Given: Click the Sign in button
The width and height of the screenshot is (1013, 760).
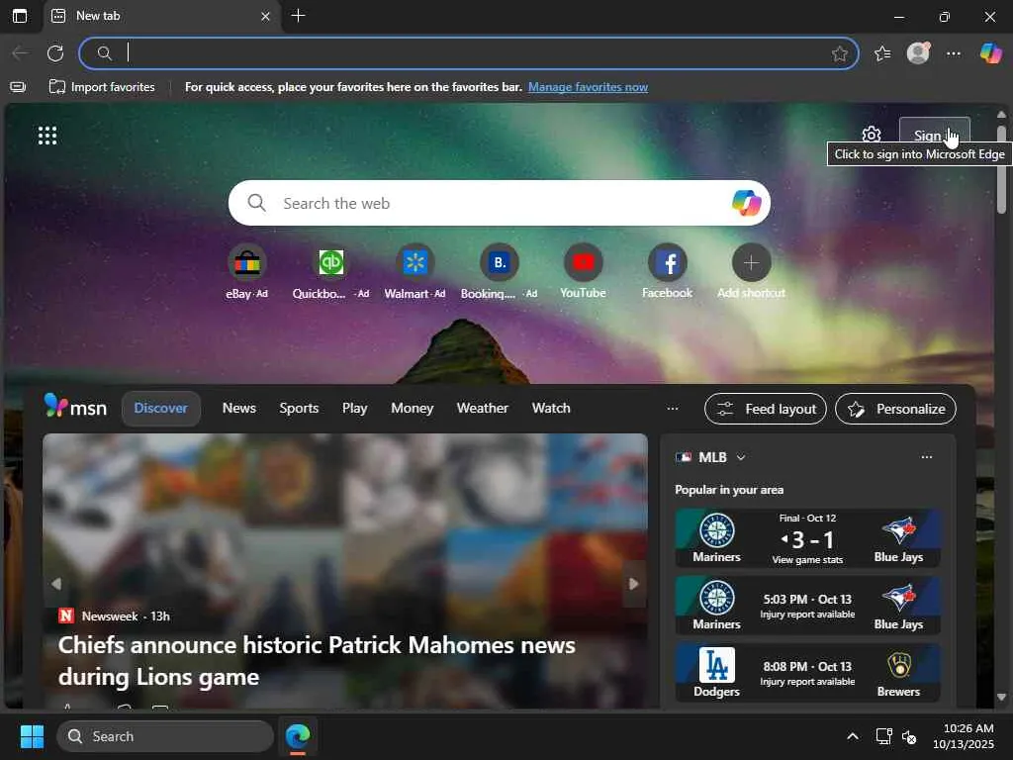Looking at the screenshot, I should pyautogui.click(x=934, y=135).
